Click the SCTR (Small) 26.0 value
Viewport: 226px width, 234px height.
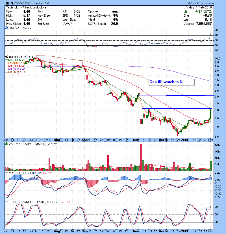coord(114,24)
